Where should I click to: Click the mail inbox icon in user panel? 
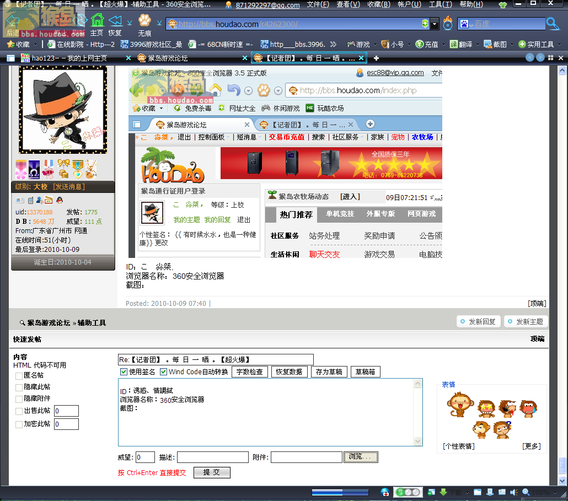[49, 200]
